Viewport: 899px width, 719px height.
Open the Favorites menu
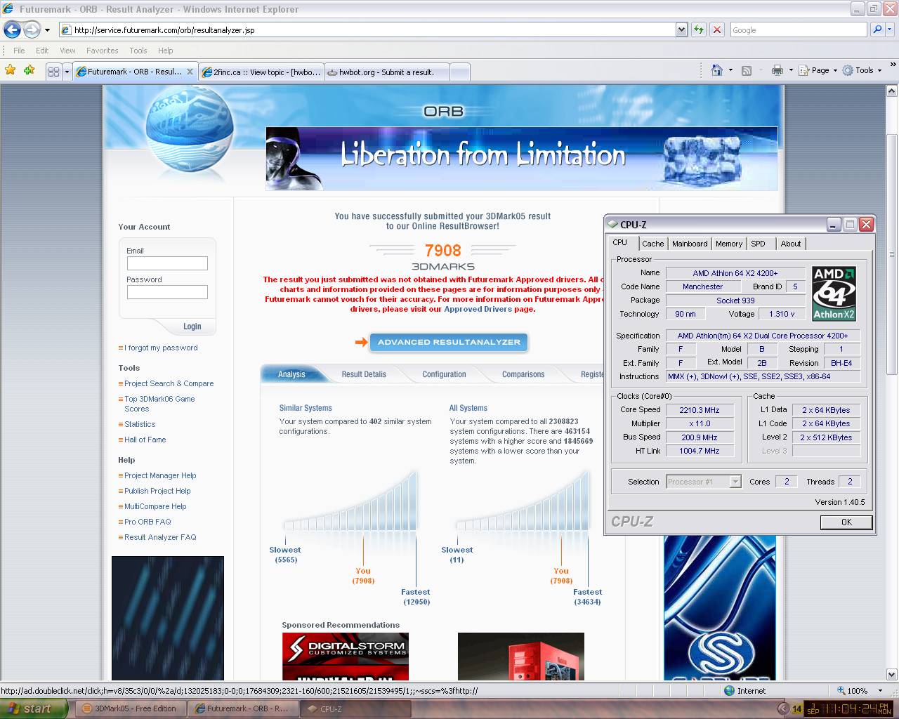[102, 51]
